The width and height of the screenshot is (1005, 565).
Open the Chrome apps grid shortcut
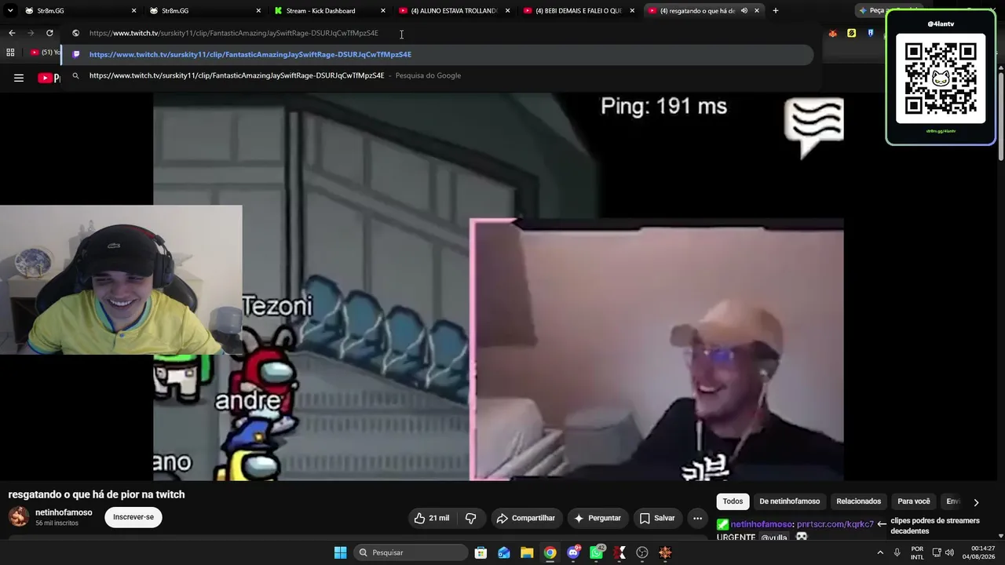coord(10,53)
